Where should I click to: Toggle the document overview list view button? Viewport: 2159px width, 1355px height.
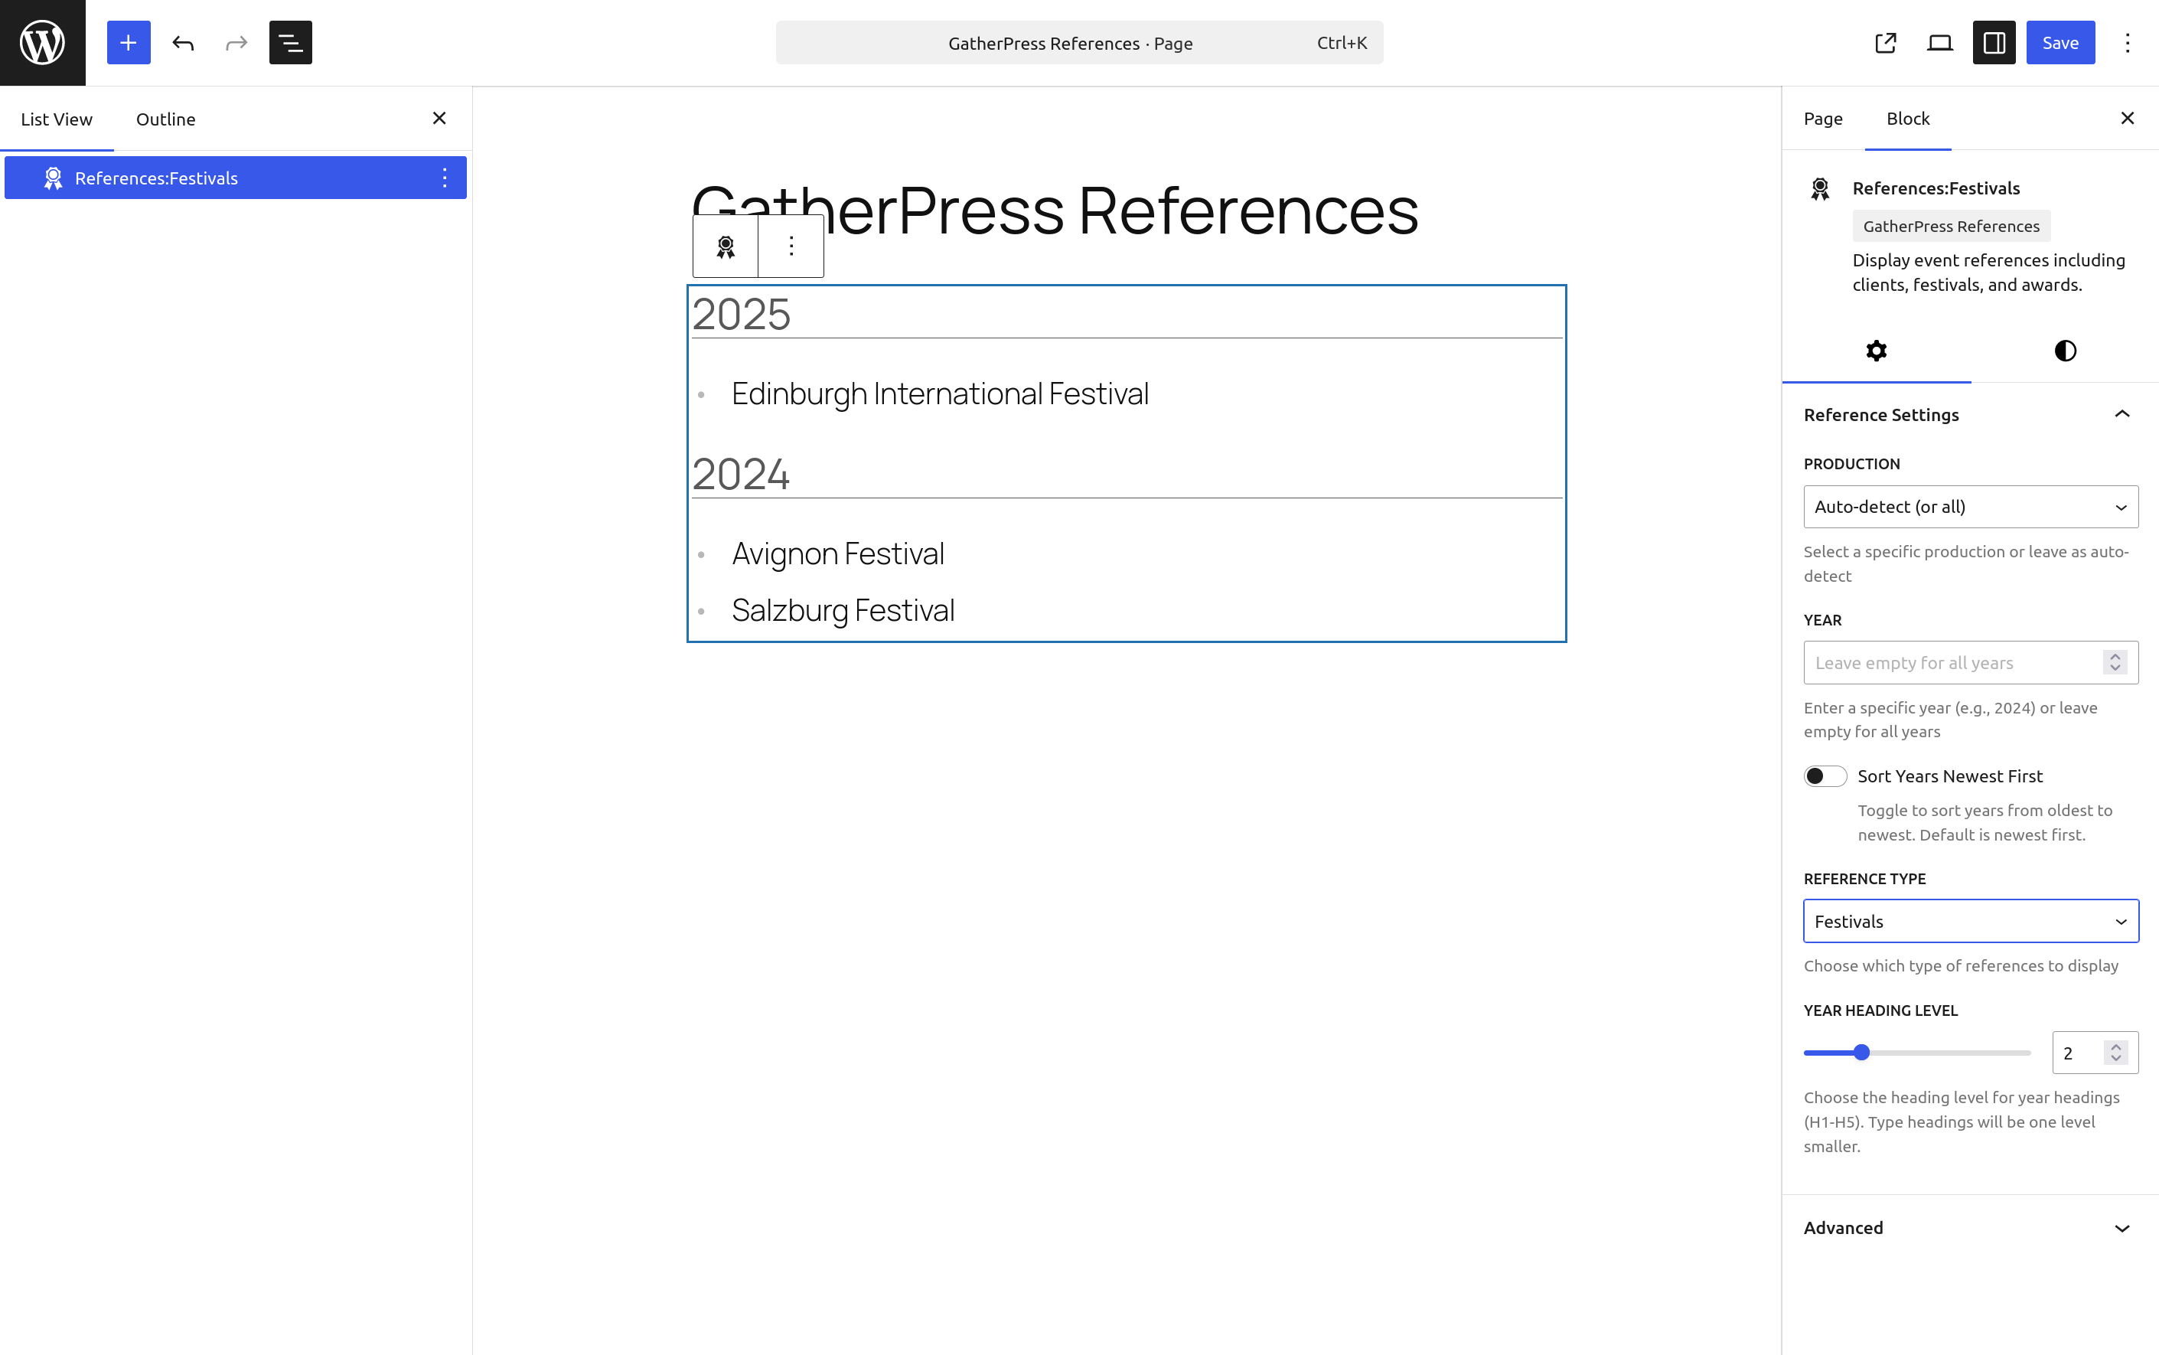coord(290,42)
